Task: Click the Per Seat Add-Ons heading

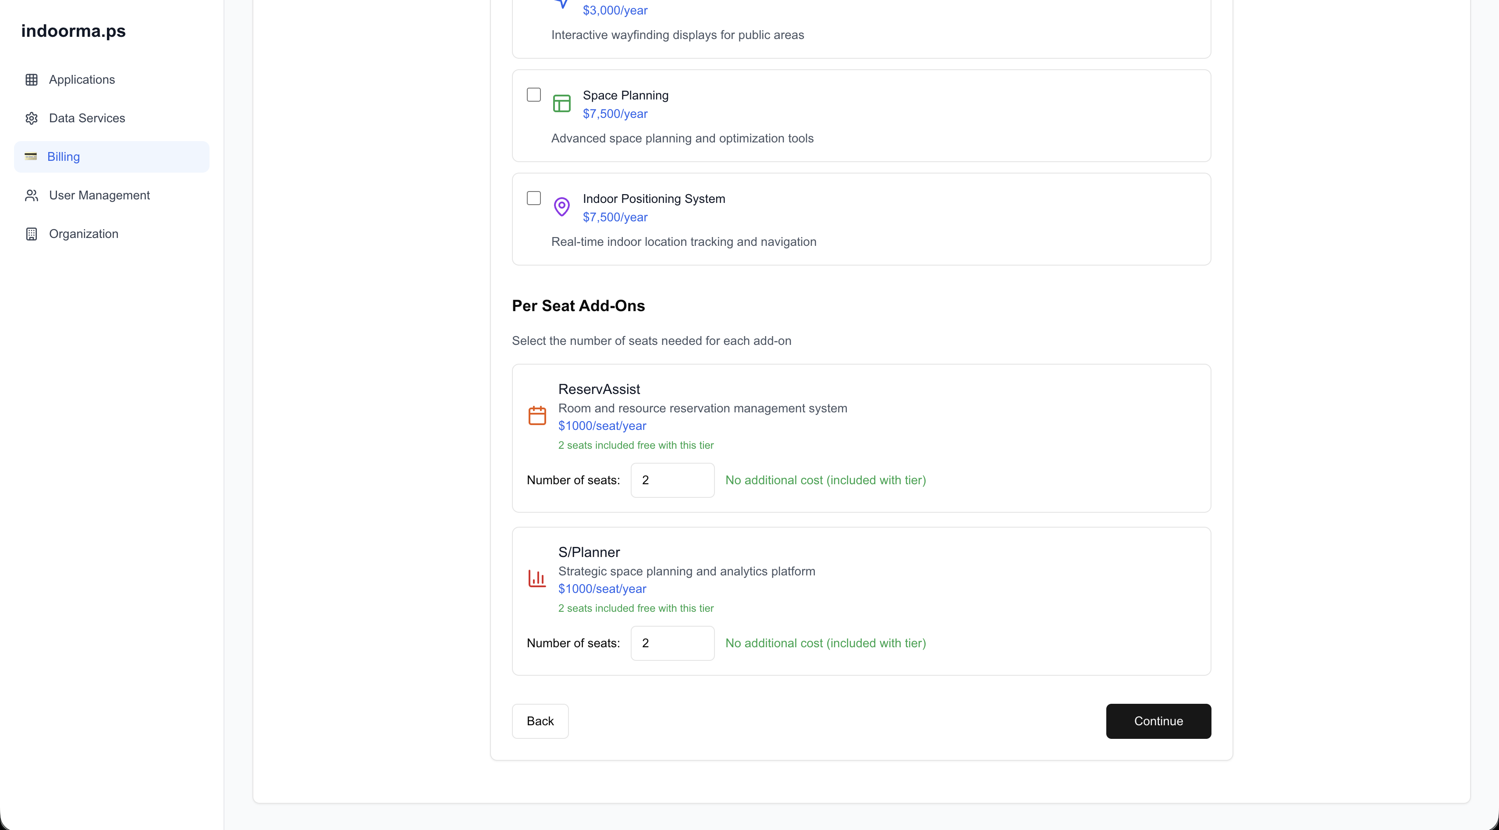Action: tap(579, 306)
